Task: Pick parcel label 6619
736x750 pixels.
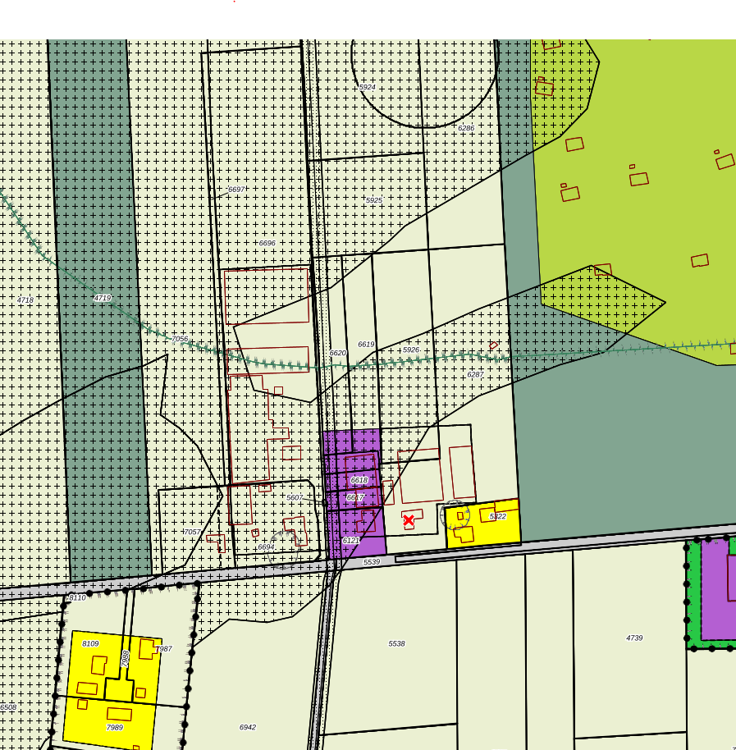Action: [366, 345]
